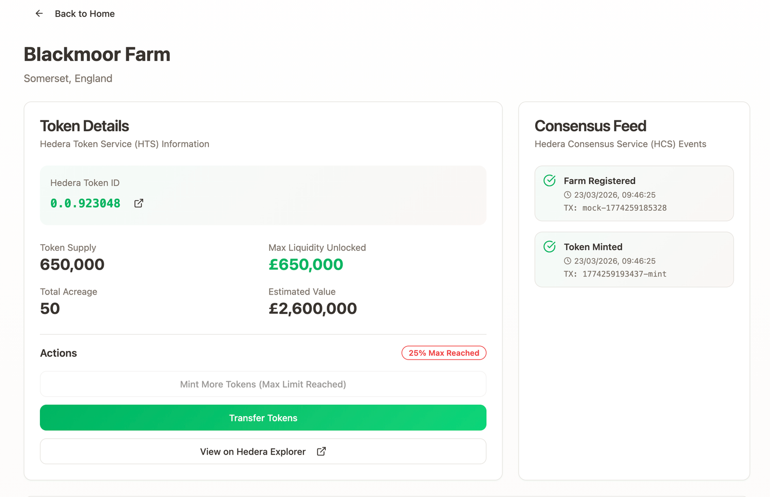Screen dimensions: 770x497
Task: Click the Token Supply 650,000 value
Action: point(72,264)
